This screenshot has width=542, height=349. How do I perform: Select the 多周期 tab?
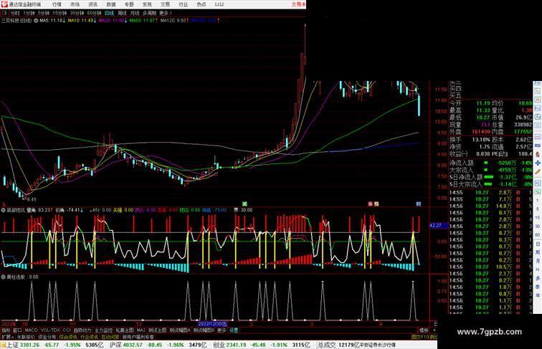(x=149, y=13)
